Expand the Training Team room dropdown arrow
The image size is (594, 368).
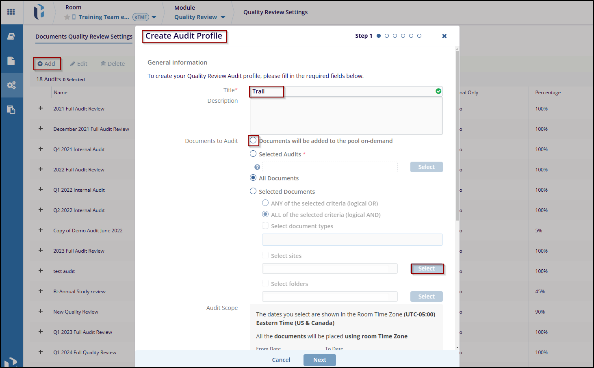[154, 17]
